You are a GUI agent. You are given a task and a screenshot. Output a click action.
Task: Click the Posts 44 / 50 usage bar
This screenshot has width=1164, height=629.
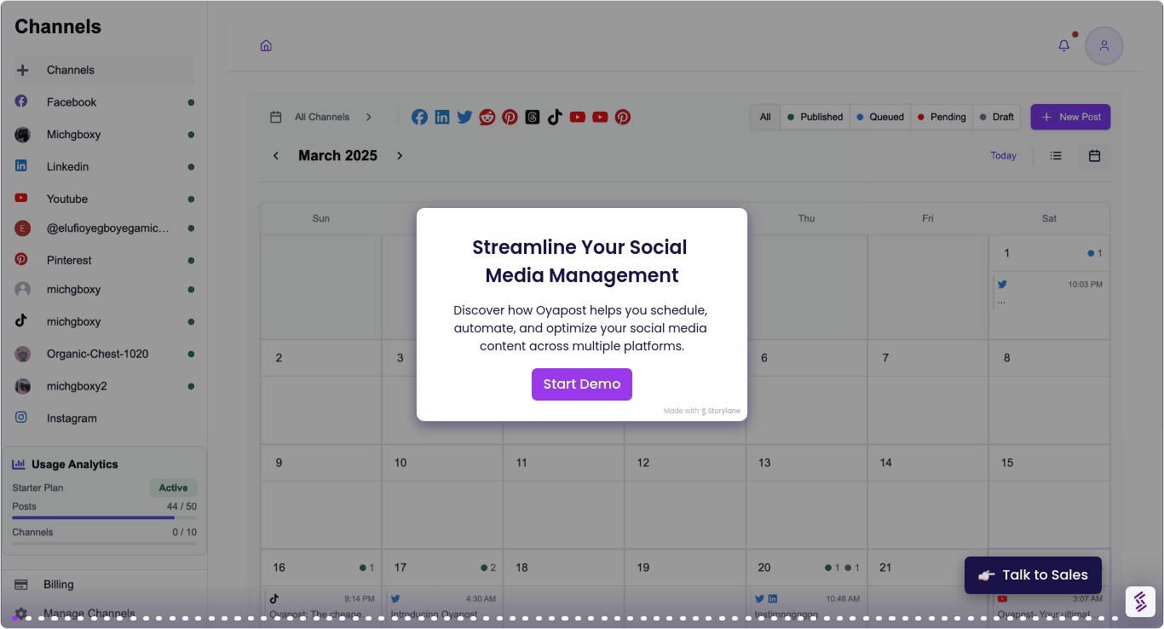click(x=104, y=517)
